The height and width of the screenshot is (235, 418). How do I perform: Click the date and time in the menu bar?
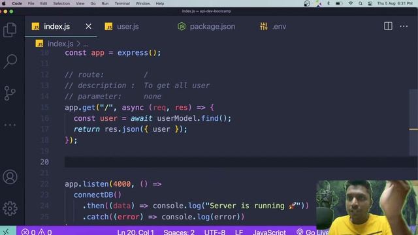394,3
